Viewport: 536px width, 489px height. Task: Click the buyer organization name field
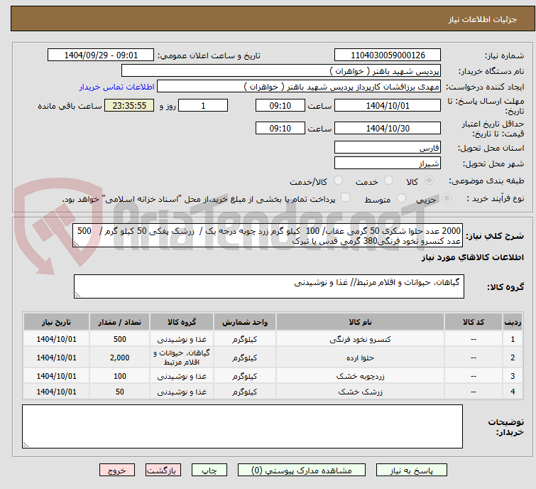click(281, 71)
